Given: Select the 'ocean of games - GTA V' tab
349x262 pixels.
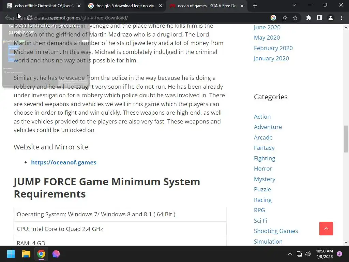Looking at the screenshot, I should tap(206, 6).
